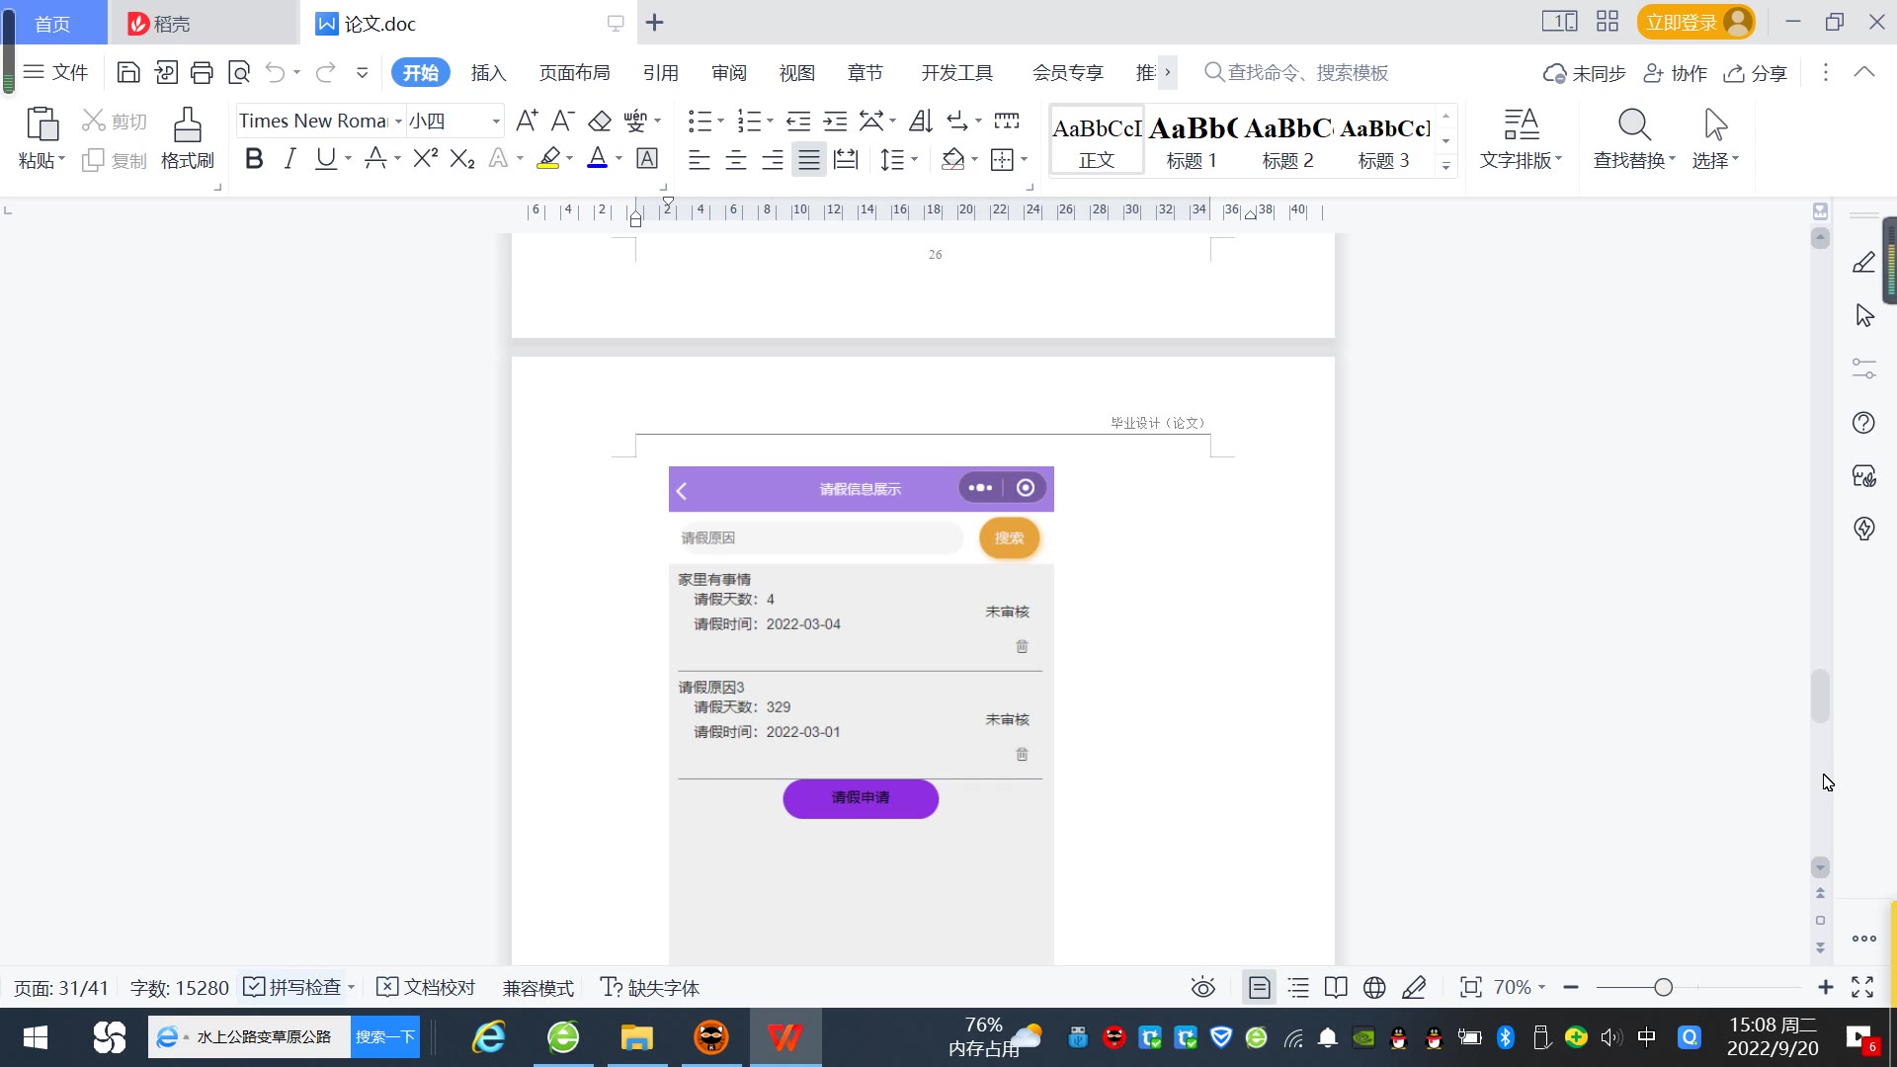The height and width of the screenshot is (1067, 1897).
Task: Open File Explorer from the taskbar
Action: pyautogui.click(x=636, y=1037)
